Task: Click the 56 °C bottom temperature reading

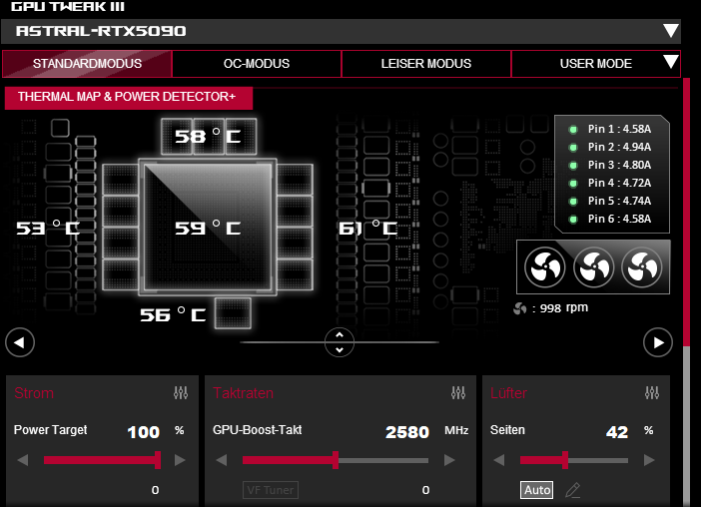Action: tap(173, 314)
